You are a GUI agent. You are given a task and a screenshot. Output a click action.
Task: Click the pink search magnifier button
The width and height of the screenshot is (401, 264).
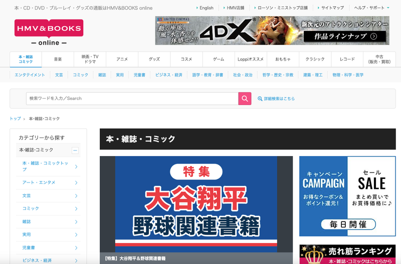pyautogui.click(x=245, y=98)
